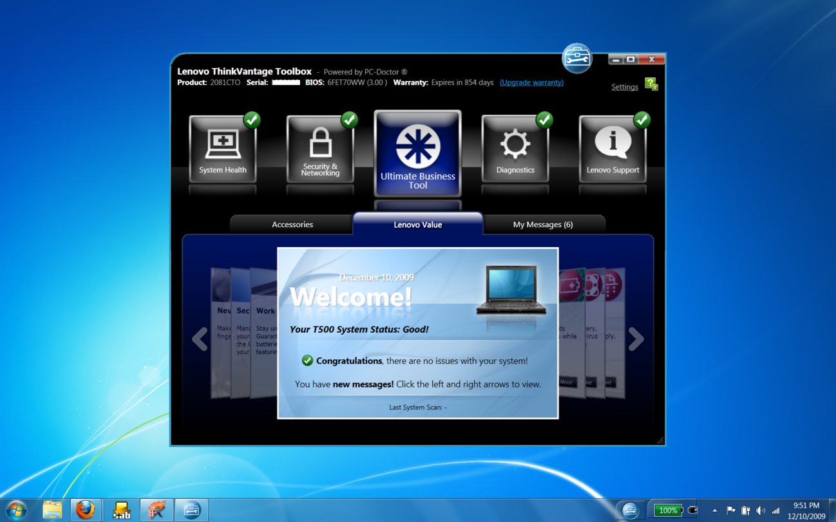Click the 'Last System Scan: -' text
The width and height of the screenshot is (836, 522).
tap(417, 407)
